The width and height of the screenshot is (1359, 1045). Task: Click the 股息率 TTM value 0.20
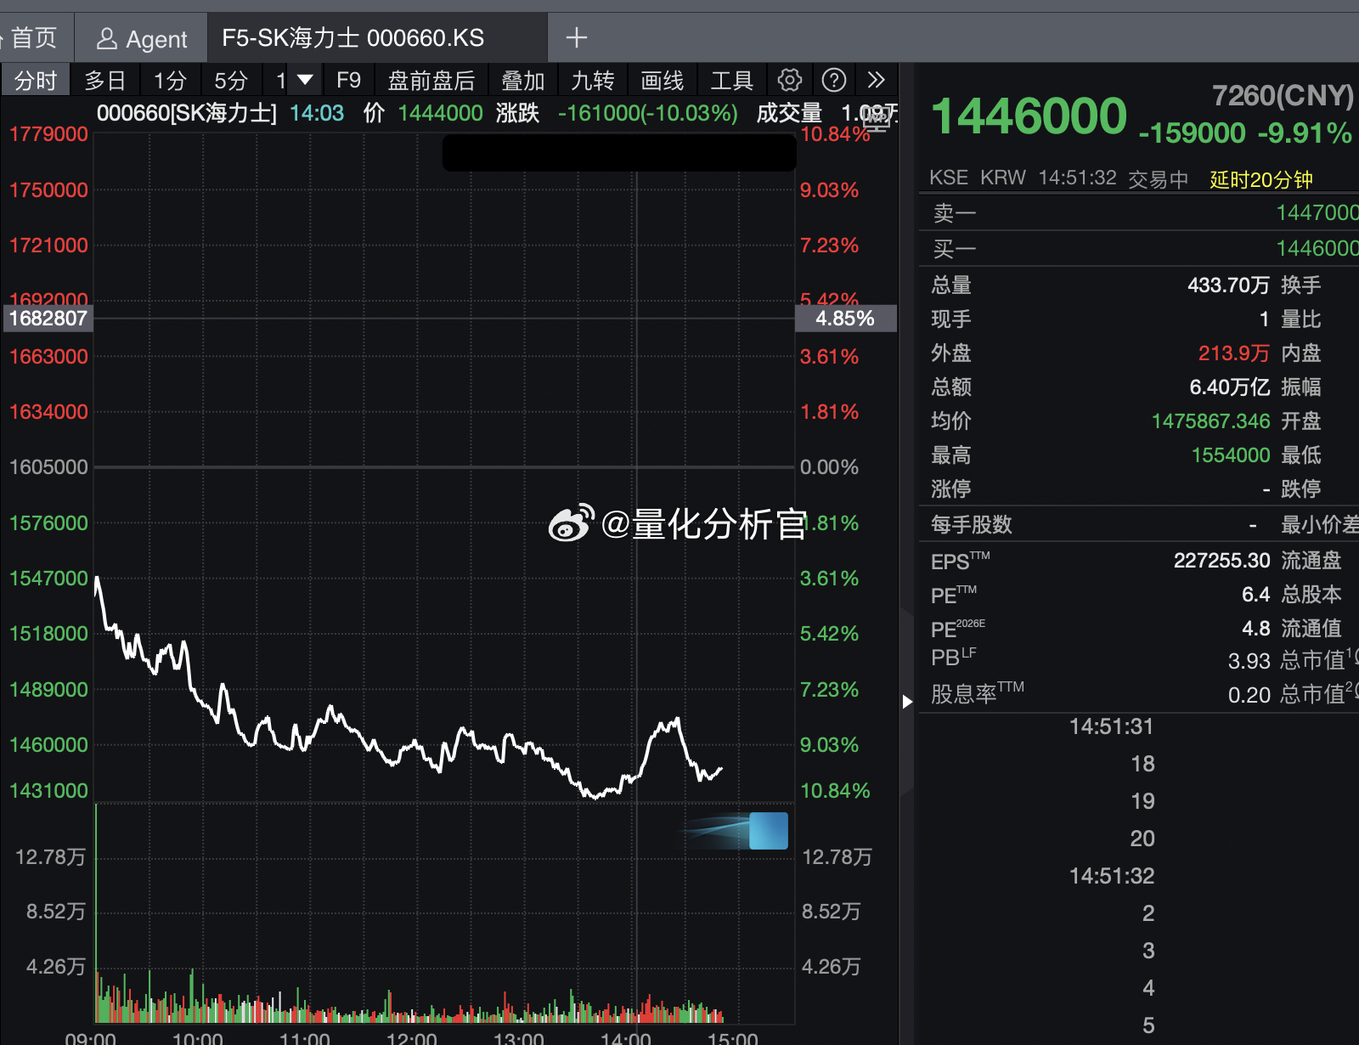pyautogui.click(x=1249, y=694)
